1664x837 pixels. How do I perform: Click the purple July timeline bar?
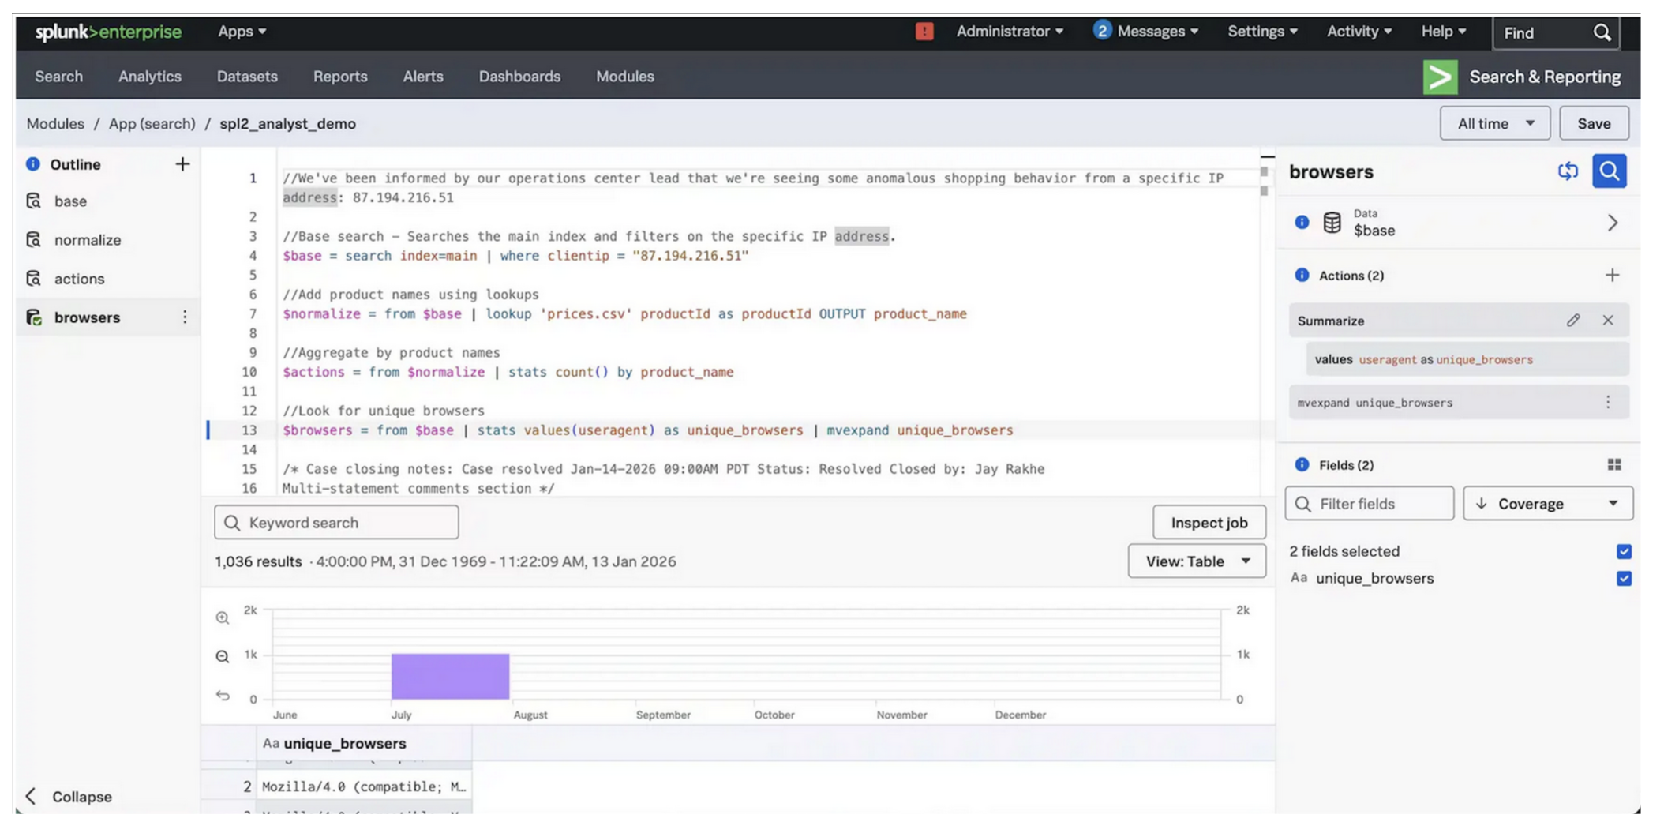point(450,676)
